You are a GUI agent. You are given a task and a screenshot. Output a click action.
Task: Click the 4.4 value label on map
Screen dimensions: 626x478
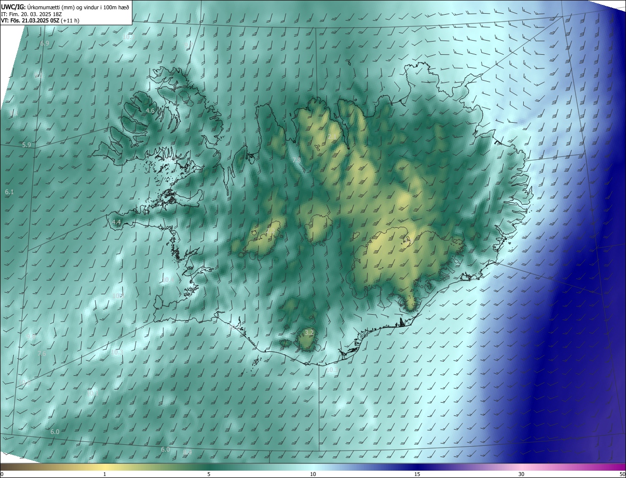[x=116, y=222]
